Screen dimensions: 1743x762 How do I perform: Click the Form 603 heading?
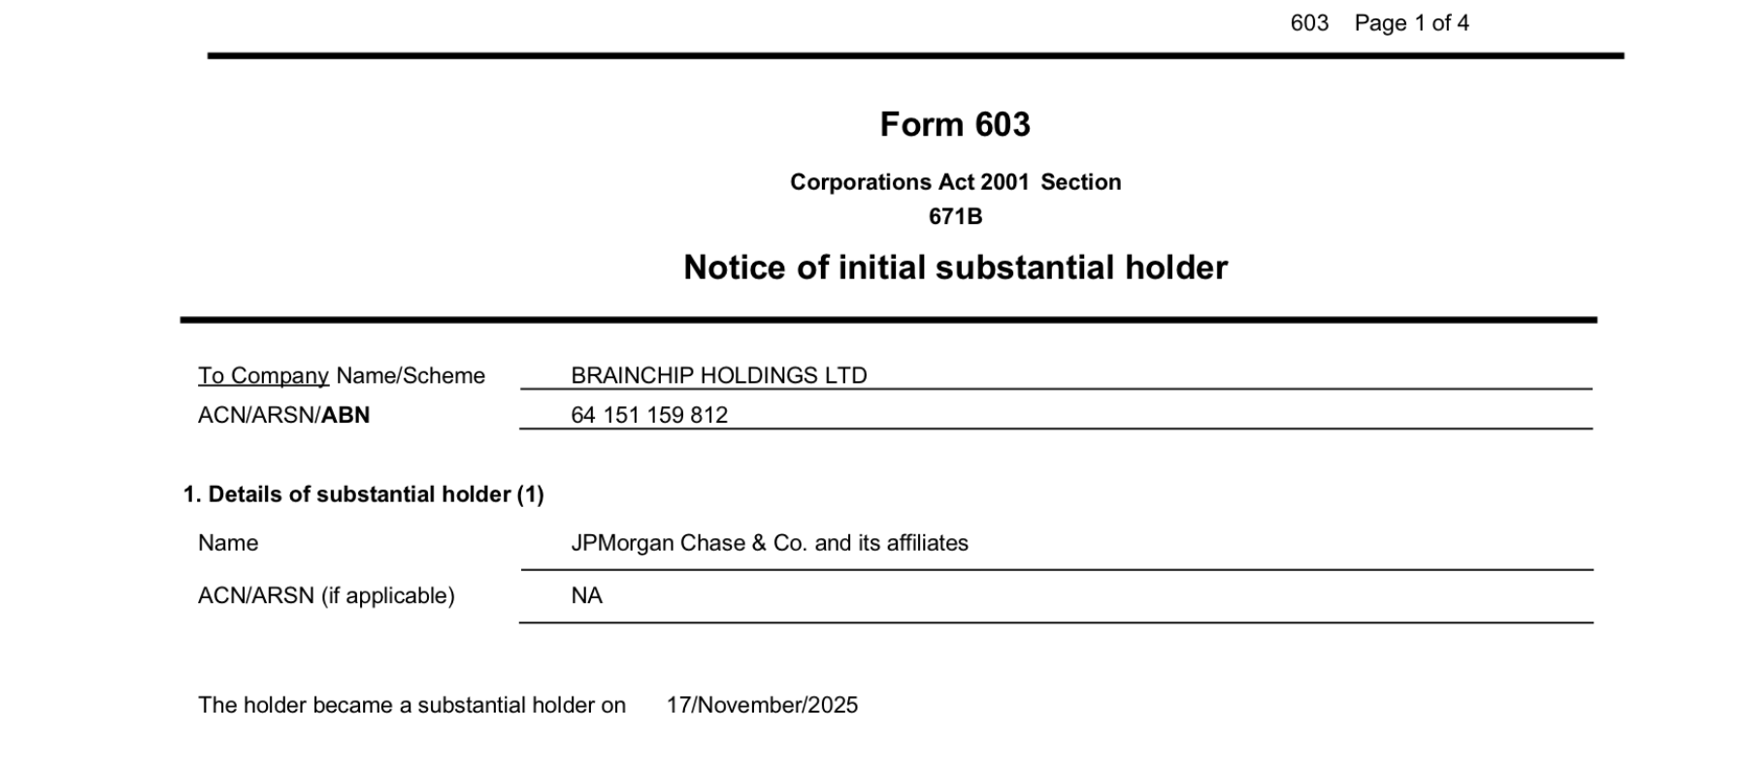(954, 125)
